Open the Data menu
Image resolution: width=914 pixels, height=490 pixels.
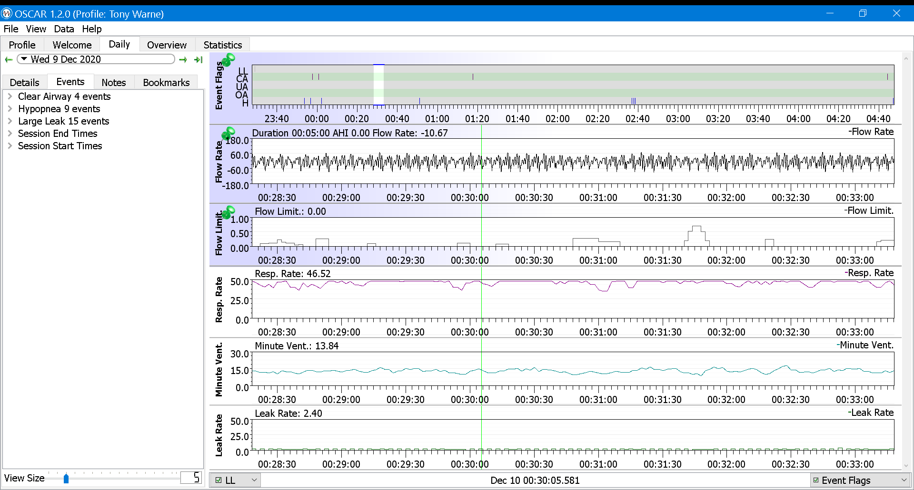tap(64, 29)
